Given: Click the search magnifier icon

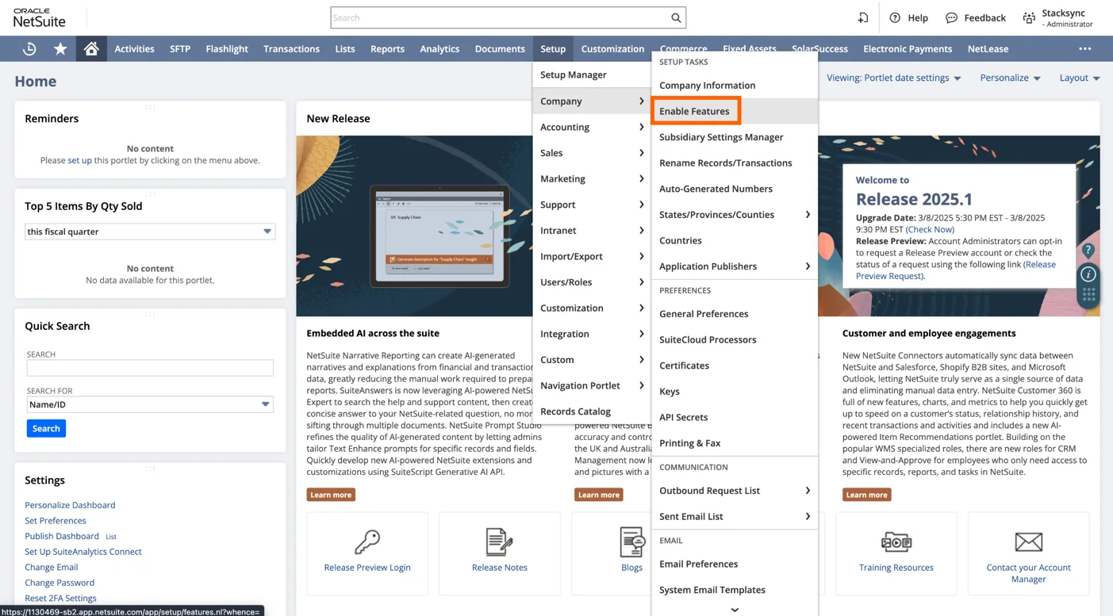Looking at the screenshot, I should click(676, 17).
